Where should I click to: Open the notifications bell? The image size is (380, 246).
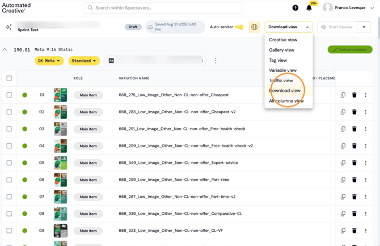click(x=309, y=8)
